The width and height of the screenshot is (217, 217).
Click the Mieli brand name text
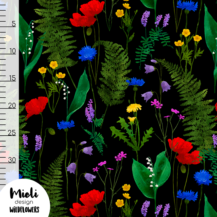24,193
